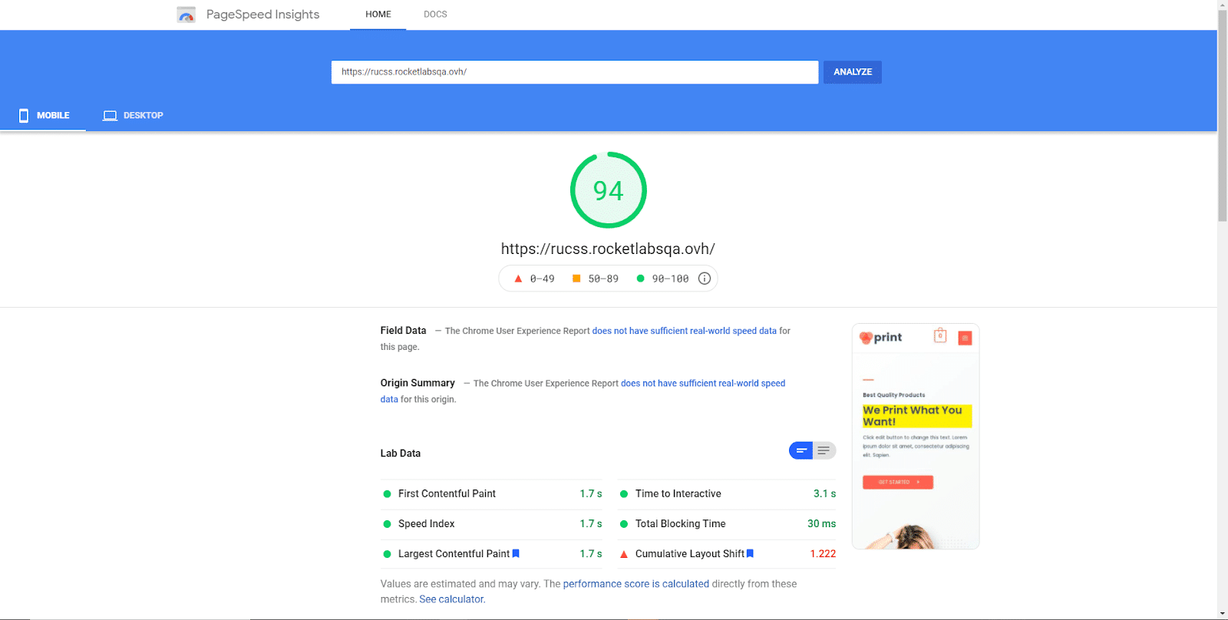1228x620 pixels.
Task: Click the desktop monitor icon in tab bar
Action: [110, 116]
